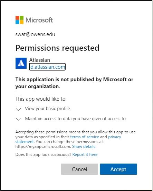
Task: Expand the View your basic profile chevron
Action: coord(18,109)
